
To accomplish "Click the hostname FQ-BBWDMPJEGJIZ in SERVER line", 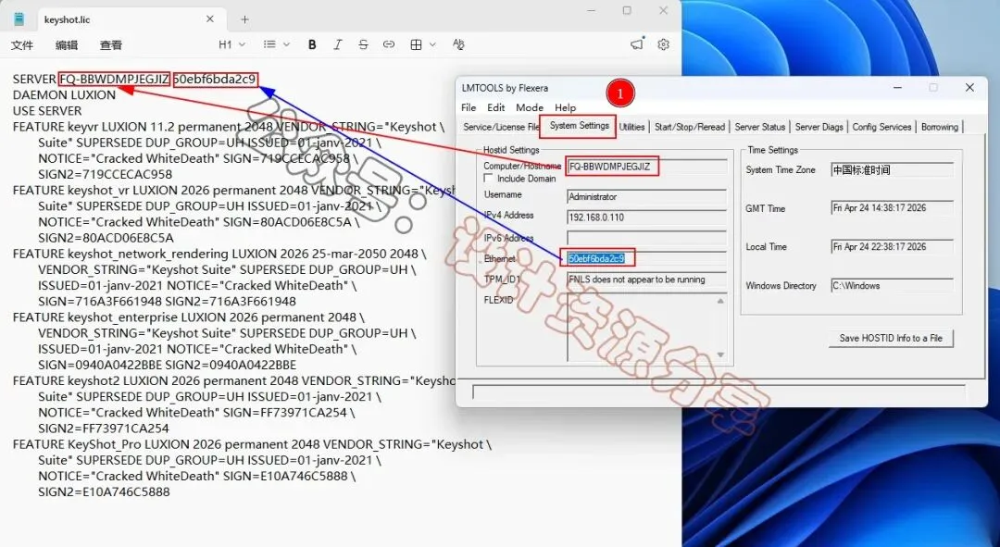I will tap(115, 79).
